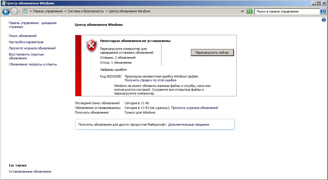Click the refresh icon beside address bar
This screenshot has width=328, height=180.
coord(250,11)
